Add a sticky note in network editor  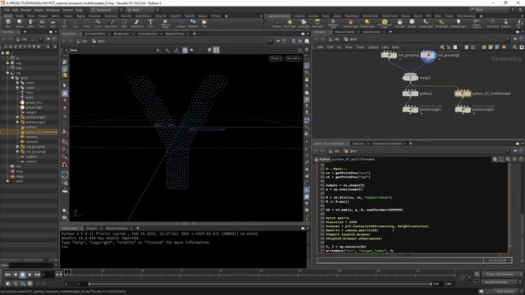click(x=491, y=48)
